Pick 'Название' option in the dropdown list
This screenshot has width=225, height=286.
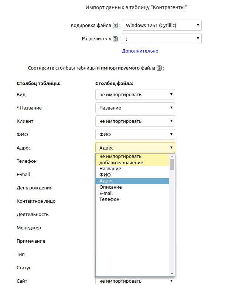[110, 169]
